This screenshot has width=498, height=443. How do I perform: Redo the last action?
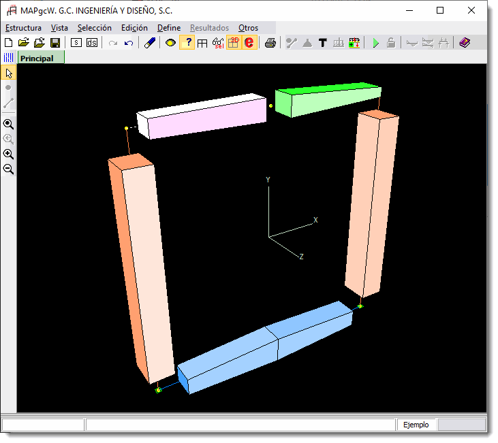click(113, 43)
